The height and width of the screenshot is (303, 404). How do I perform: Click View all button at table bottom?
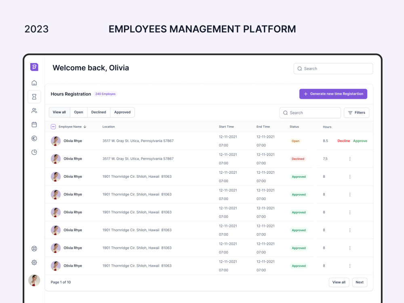[x=339, y=282]
